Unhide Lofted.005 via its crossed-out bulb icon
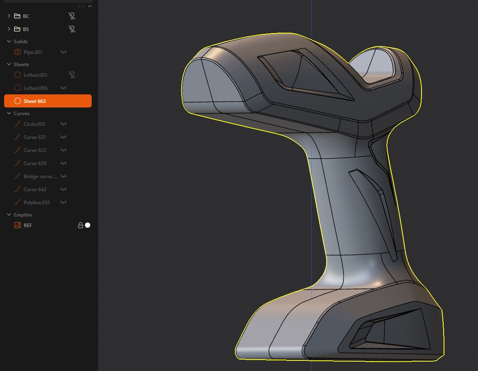Image resolution: width=478 pixels, height=371 pixels. [72, 75]
